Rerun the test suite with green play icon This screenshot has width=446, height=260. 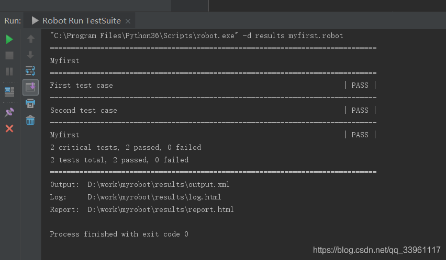point(9,39)
